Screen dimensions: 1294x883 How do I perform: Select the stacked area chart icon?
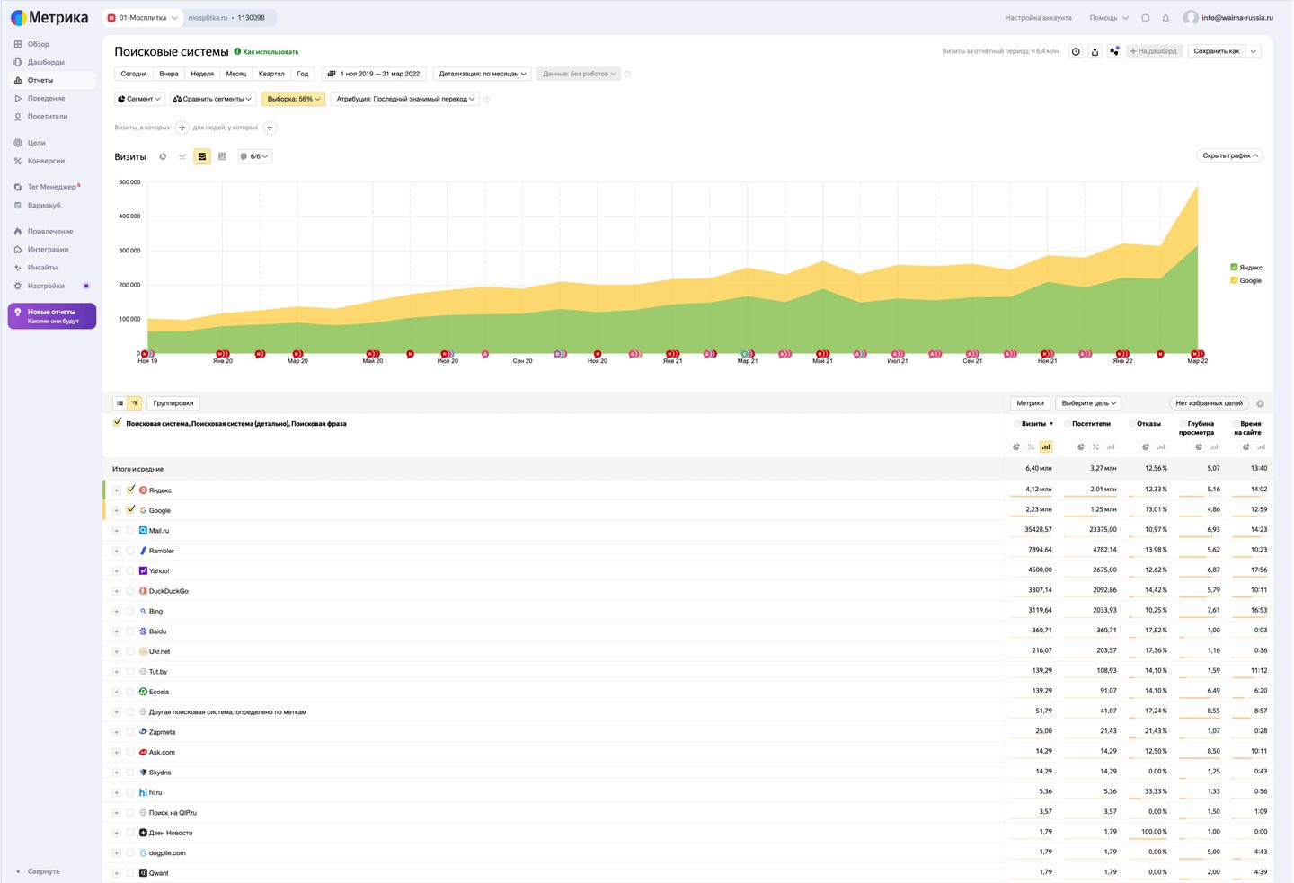click(x=202, y=156)
